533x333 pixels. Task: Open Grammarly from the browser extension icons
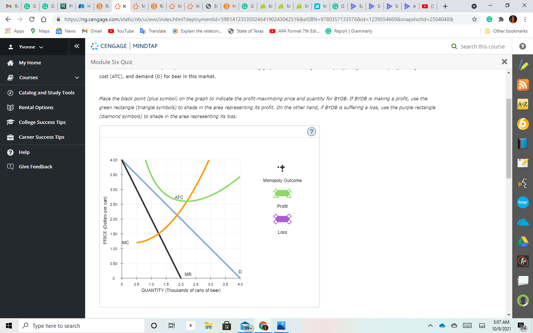489,18
